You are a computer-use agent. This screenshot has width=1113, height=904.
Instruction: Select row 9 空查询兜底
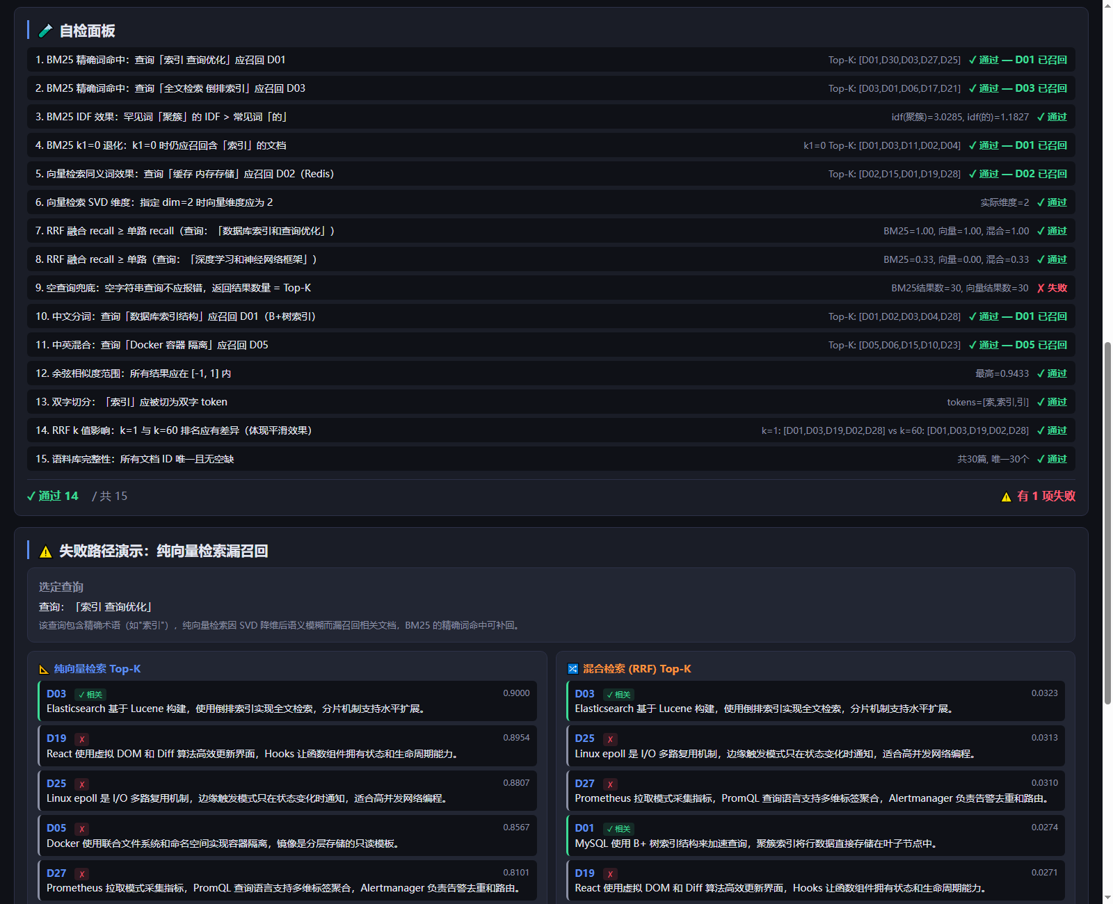pyautogui.click(x=551, y=288)
